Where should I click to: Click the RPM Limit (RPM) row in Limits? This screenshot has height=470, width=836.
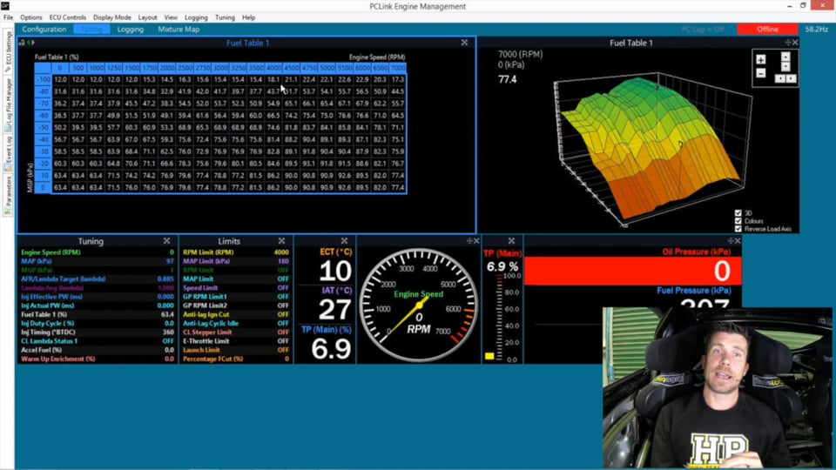236,252
